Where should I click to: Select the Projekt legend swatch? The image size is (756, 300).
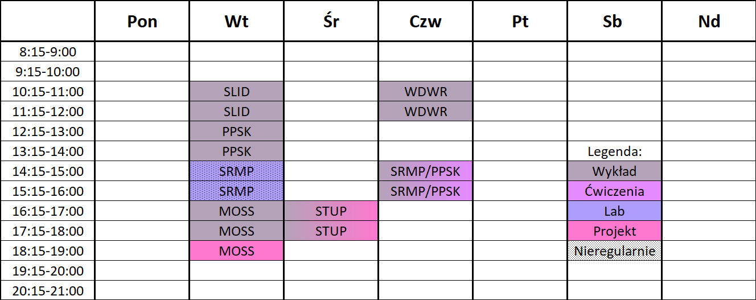tap(614, 231)
